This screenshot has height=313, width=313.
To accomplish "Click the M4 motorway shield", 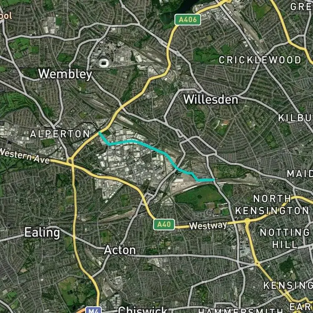I will pos(93,310).
